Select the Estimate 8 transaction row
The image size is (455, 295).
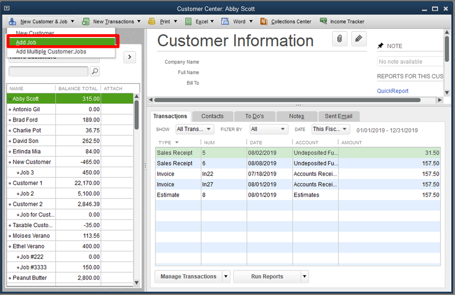298,195
